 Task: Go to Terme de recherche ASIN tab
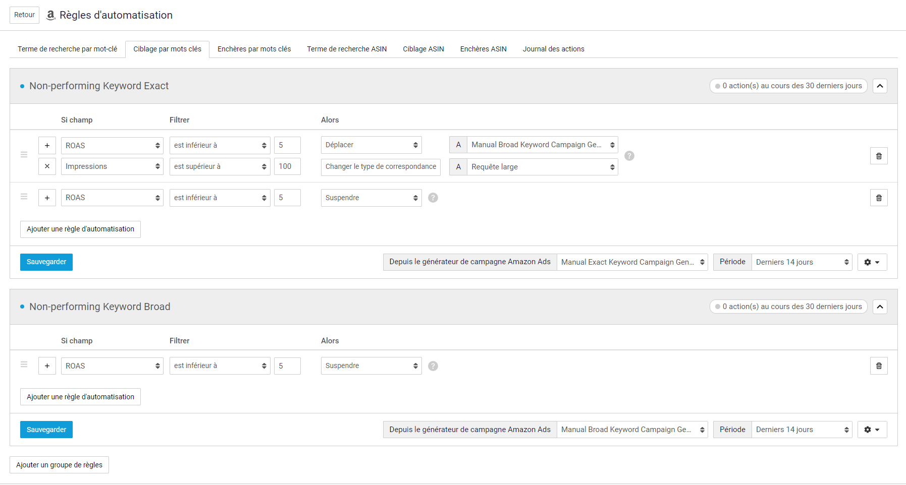click(347, 49)
